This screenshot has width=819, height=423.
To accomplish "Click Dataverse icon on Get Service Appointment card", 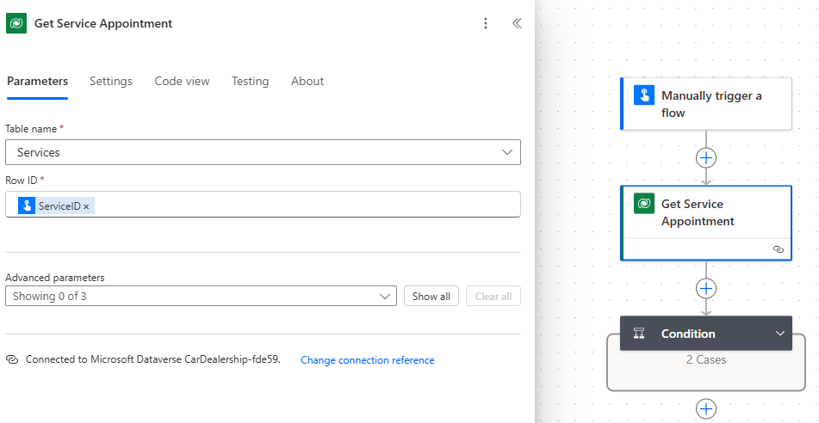I will [644, 204].
